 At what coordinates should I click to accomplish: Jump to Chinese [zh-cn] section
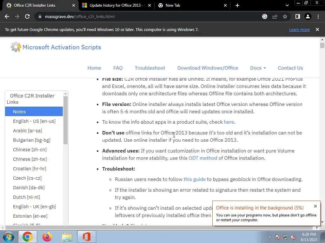coord(30,150)
